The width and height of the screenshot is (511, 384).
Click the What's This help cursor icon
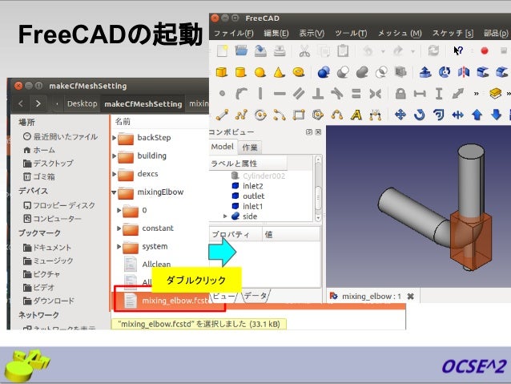click(458, 51)
